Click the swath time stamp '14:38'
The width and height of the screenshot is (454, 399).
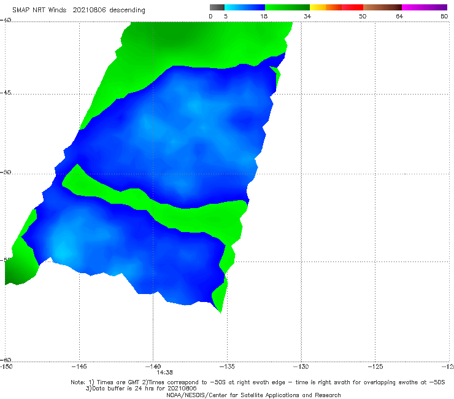[x=165, y=373]
